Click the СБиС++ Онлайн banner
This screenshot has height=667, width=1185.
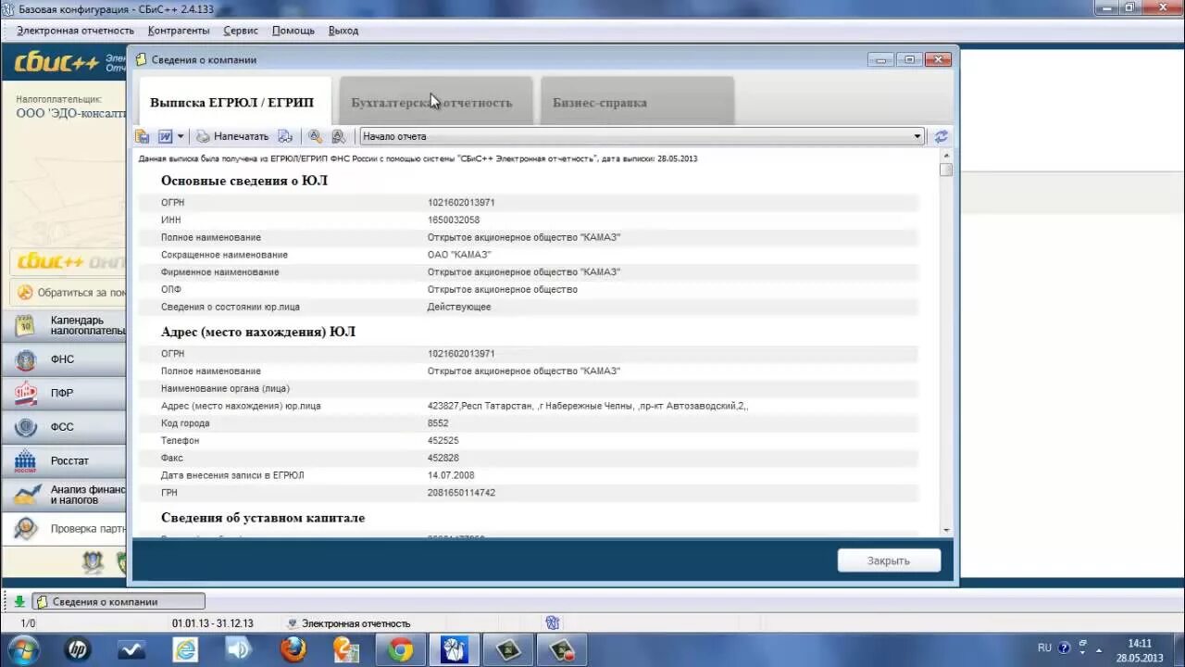pos(68,261)
